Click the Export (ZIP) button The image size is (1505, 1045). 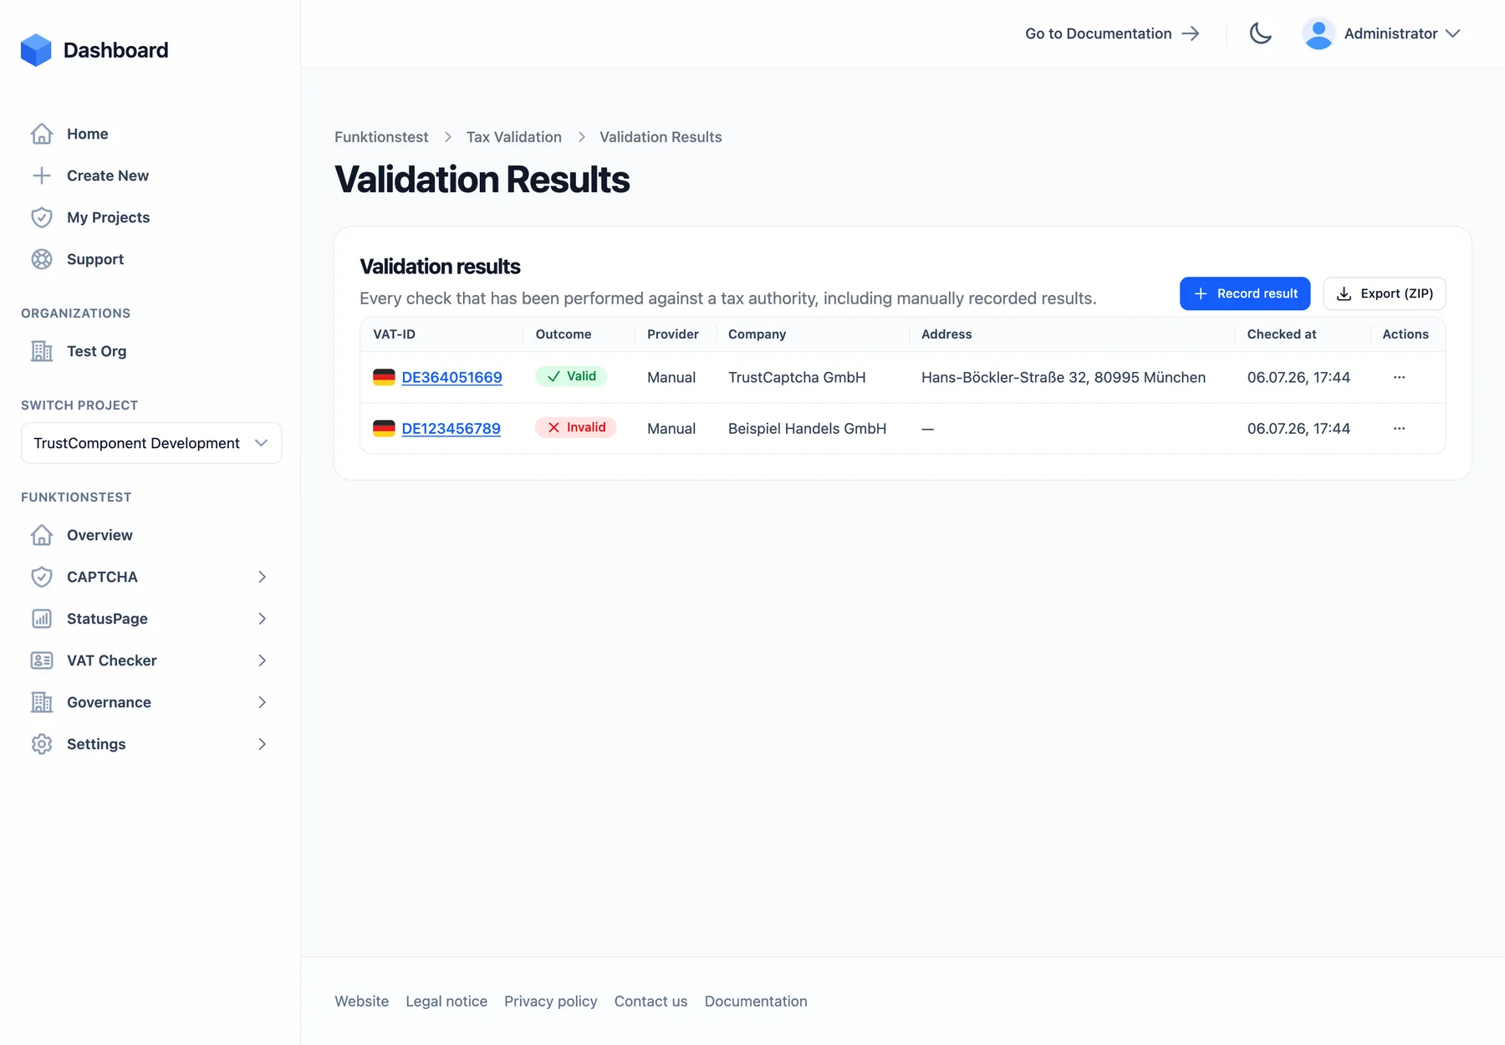point(1385,293)
